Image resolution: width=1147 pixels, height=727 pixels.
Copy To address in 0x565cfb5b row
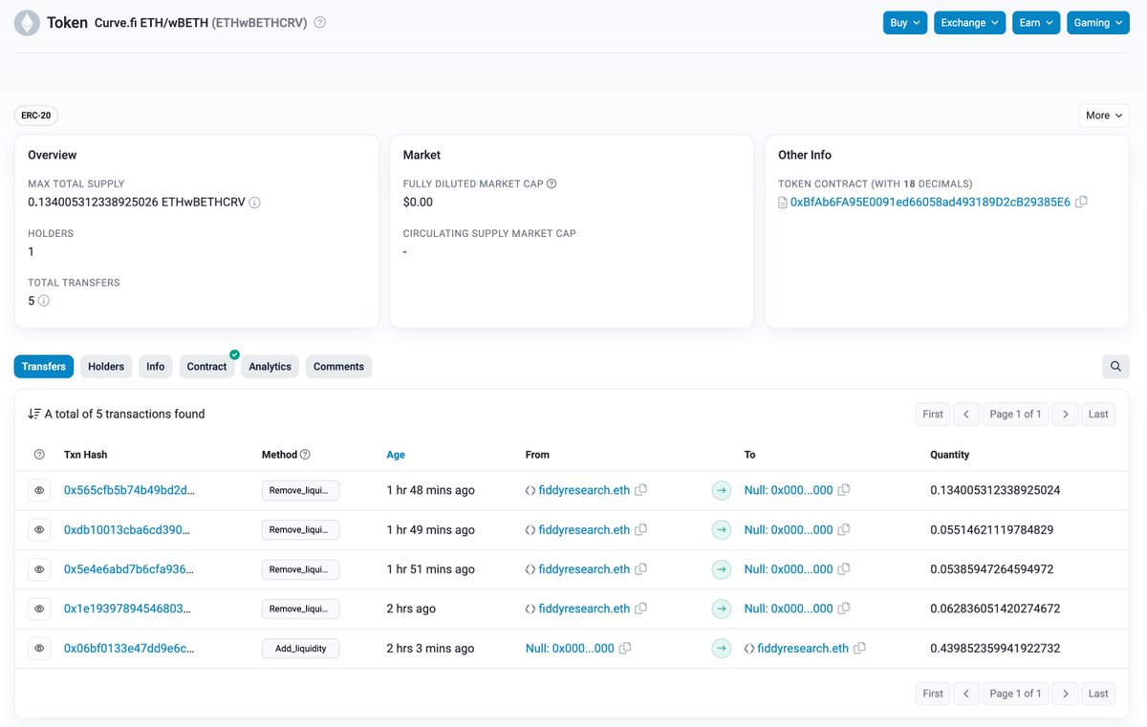pyautogui.click(x=844, y=490)
